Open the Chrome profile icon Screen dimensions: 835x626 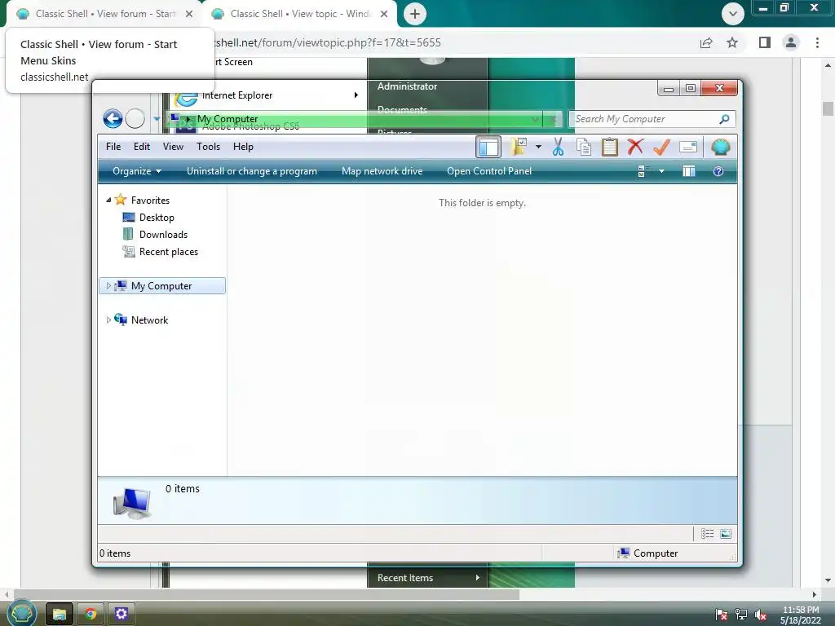click(x=791, y=42)
